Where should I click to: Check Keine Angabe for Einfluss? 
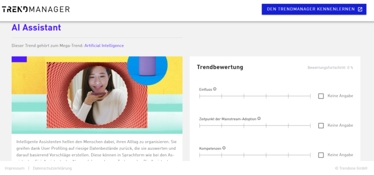click(x=321, y=96)
